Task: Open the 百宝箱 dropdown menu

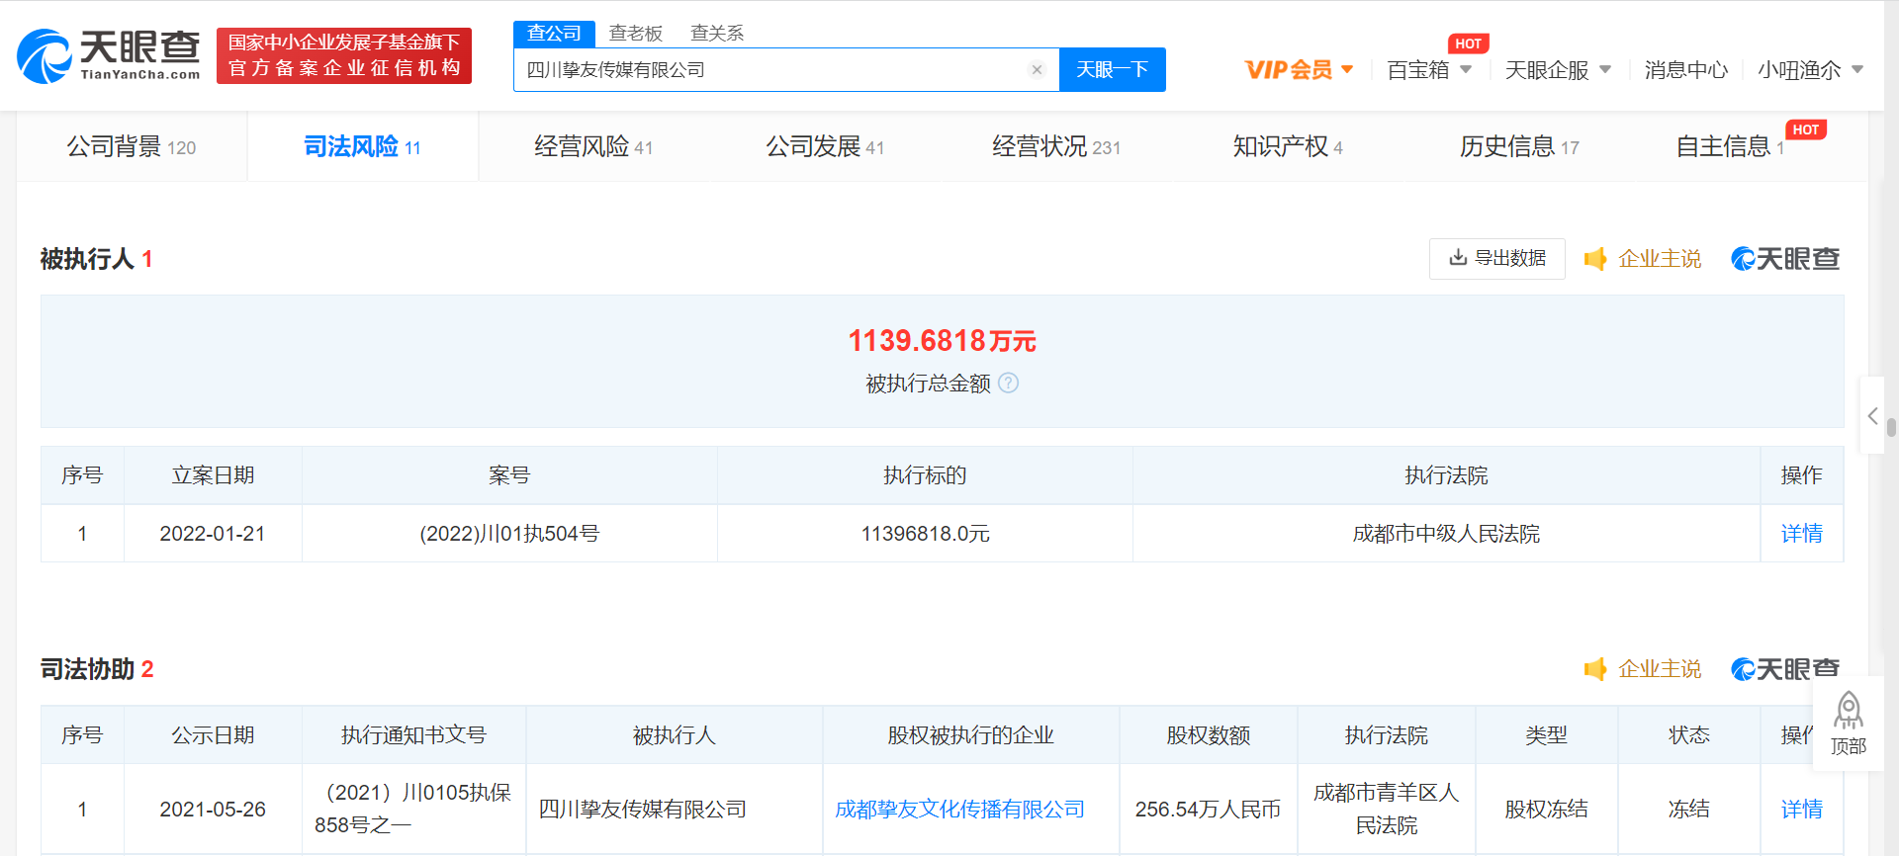Action: pyautogui.click(x=1429, y=70)
